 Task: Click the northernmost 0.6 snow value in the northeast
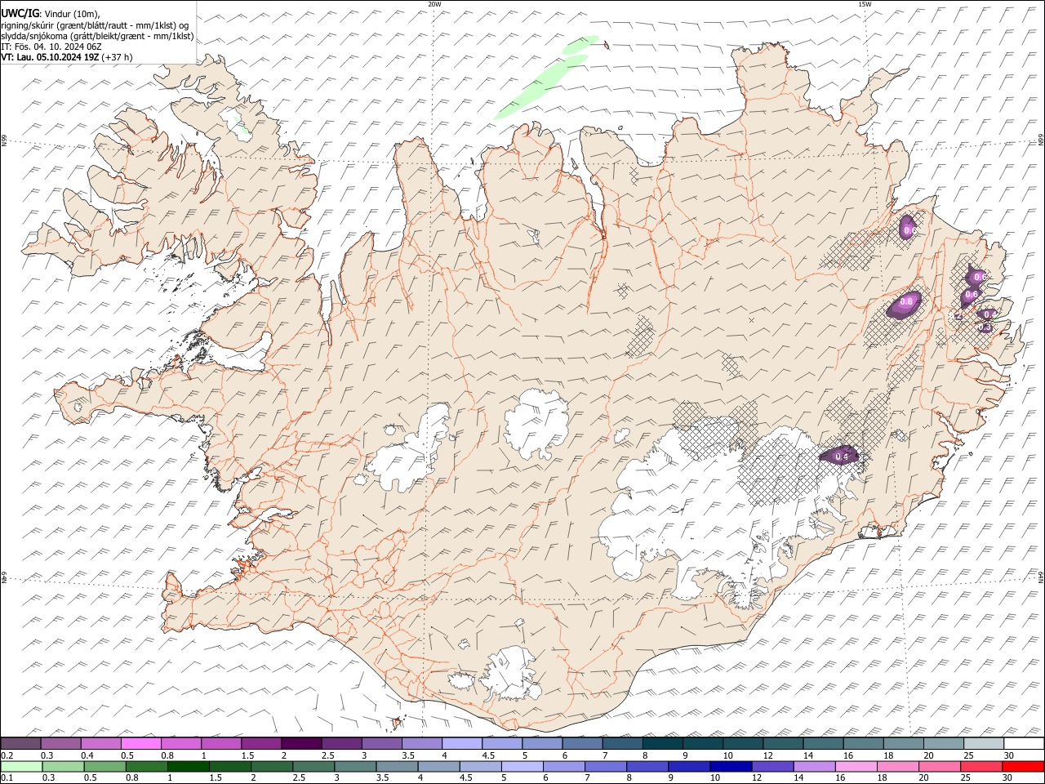(910, 231)
